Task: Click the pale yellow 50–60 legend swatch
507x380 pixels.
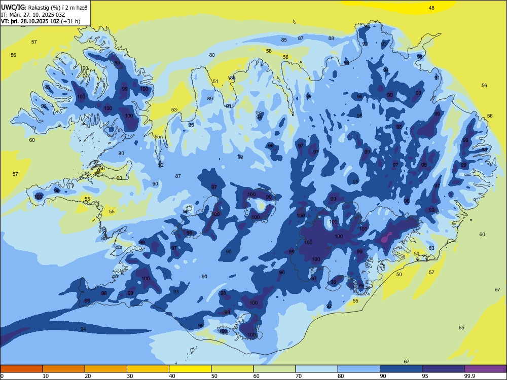Action: tap(232, 369)
